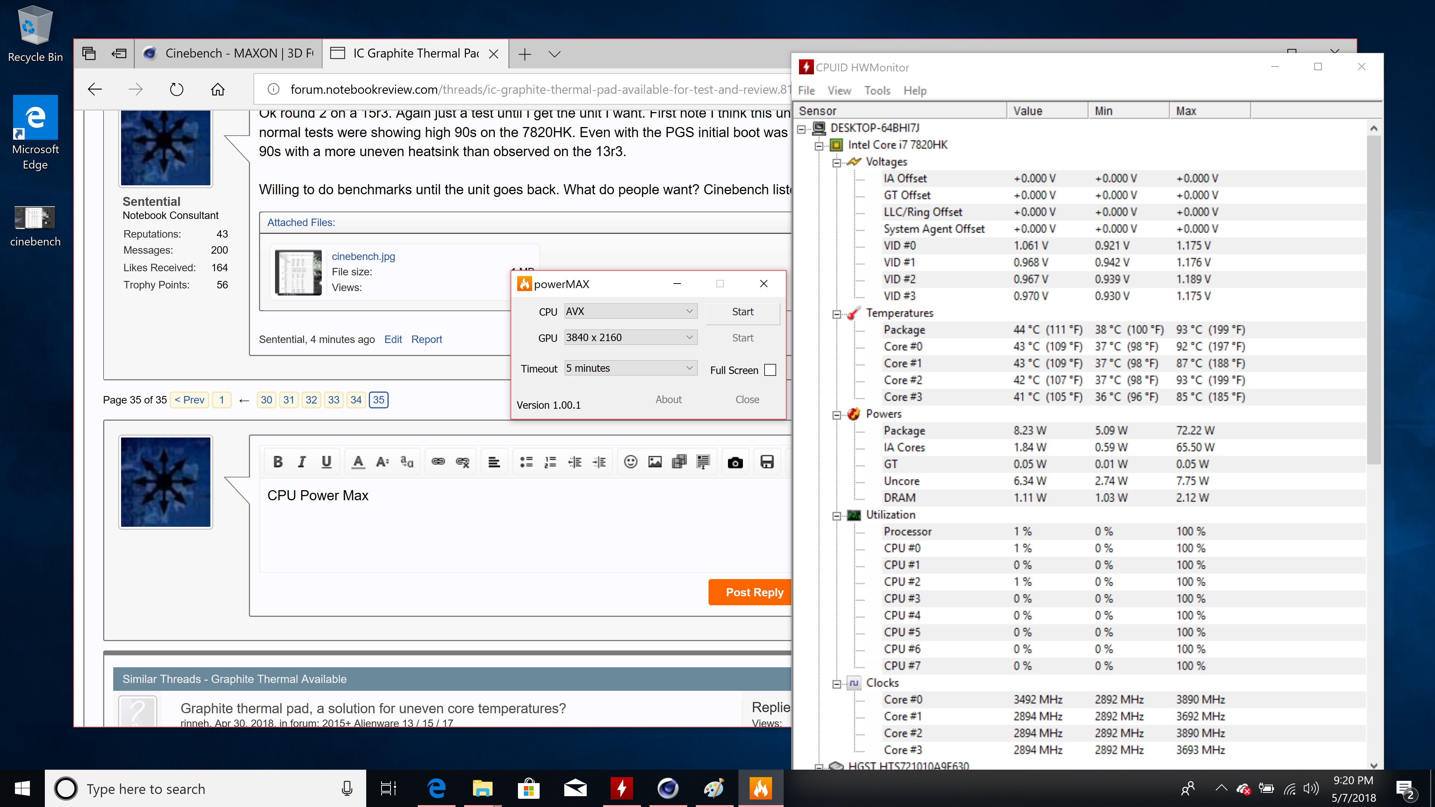Insert an unordered bullet list
Image resolution: width=1435 pixels, height=807 pixels.
click(526, 462)
